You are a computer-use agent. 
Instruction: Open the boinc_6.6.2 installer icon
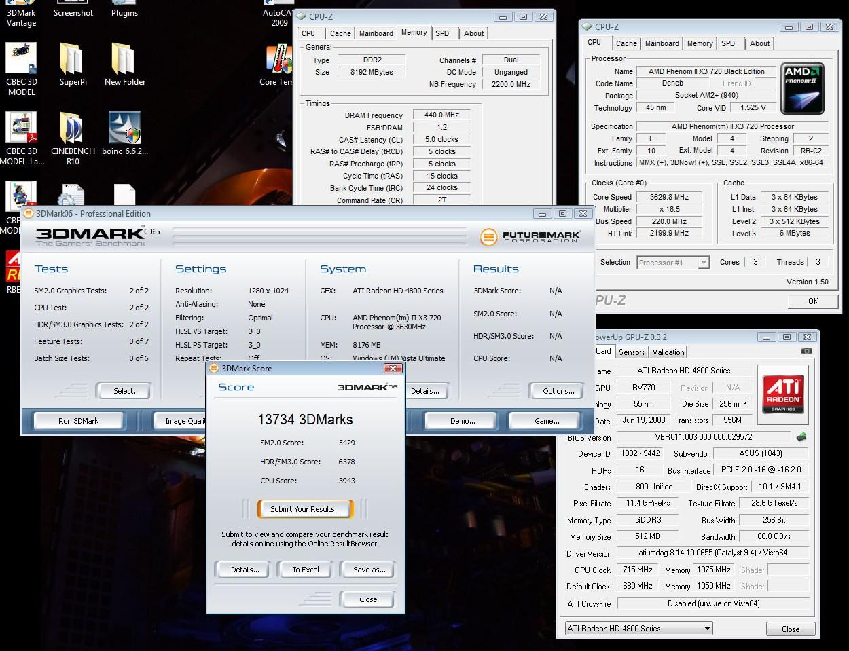[125, 134]
